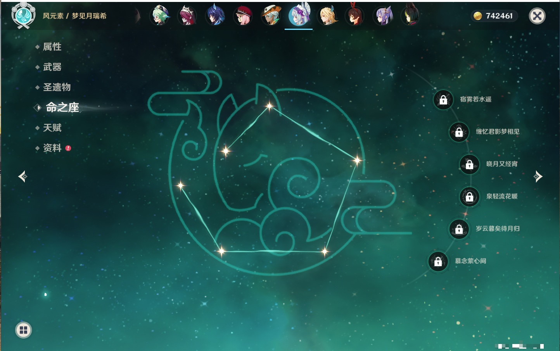Go to next character with right arrow
Screen dimensions: 560x351
pyautogui.click(x=538, y=176)
